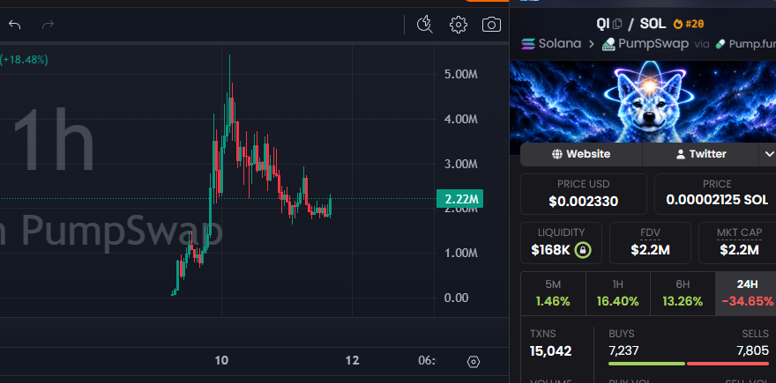Click the token banner image
Viewport: 776px width, 383px height.
[x=643, y=101]
